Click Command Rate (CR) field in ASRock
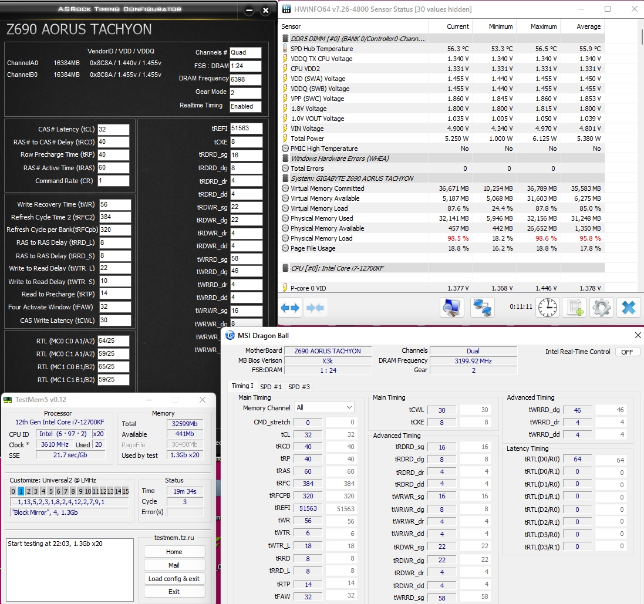The width and height of the screenshot is (644, 604). click(113, 181)
